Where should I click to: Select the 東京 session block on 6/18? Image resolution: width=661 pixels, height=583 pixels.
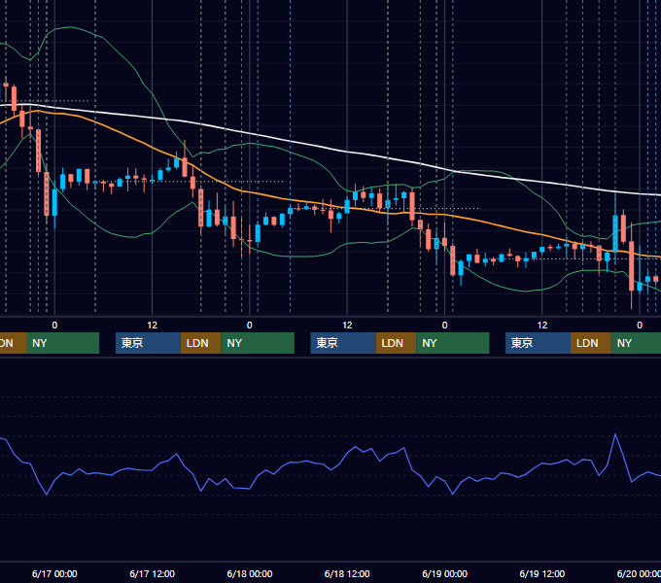click(x=343, y=343)
